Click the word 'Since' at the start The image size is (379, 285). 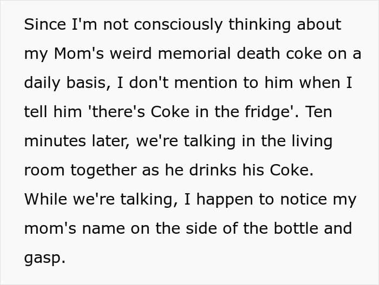45,24
